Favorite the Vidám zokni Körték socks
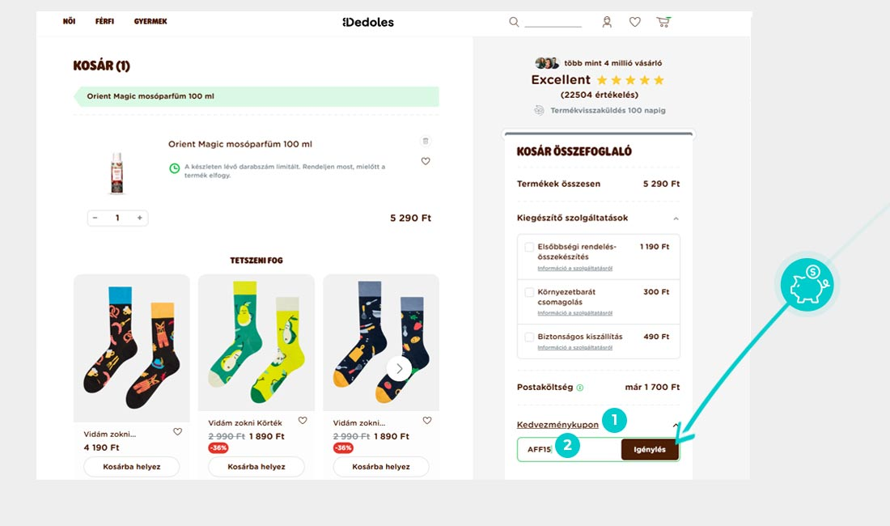The width and height of the screenshot is (890, 526). coord(303,421)
